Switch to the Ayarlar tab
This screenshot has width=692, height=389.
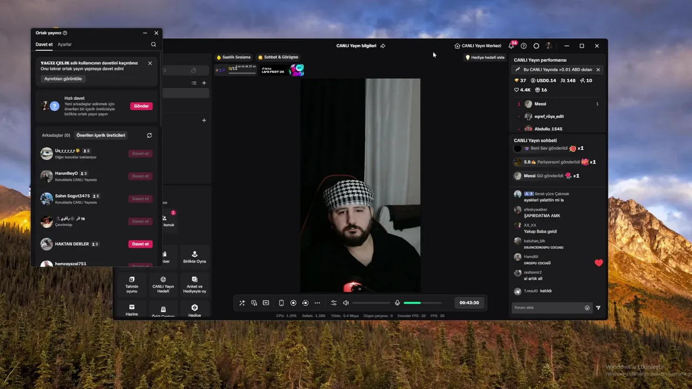(x=65, y=45)
